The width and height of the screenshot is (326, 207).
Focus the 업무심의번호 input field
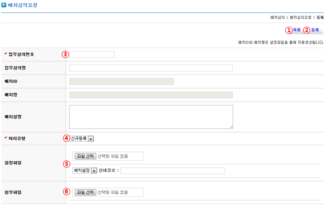point(92,54)
